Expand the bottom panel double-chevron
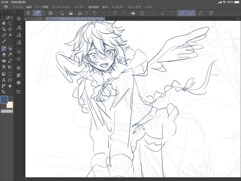241x181 pixels. click(26, 179)
